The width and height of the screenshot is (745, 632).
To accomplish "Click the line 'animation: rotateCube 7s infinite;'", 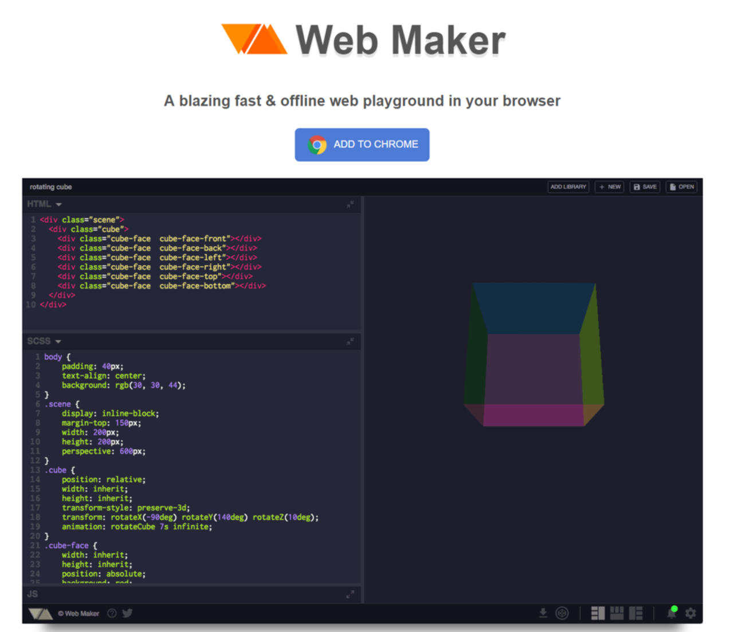I will [137, 527].
